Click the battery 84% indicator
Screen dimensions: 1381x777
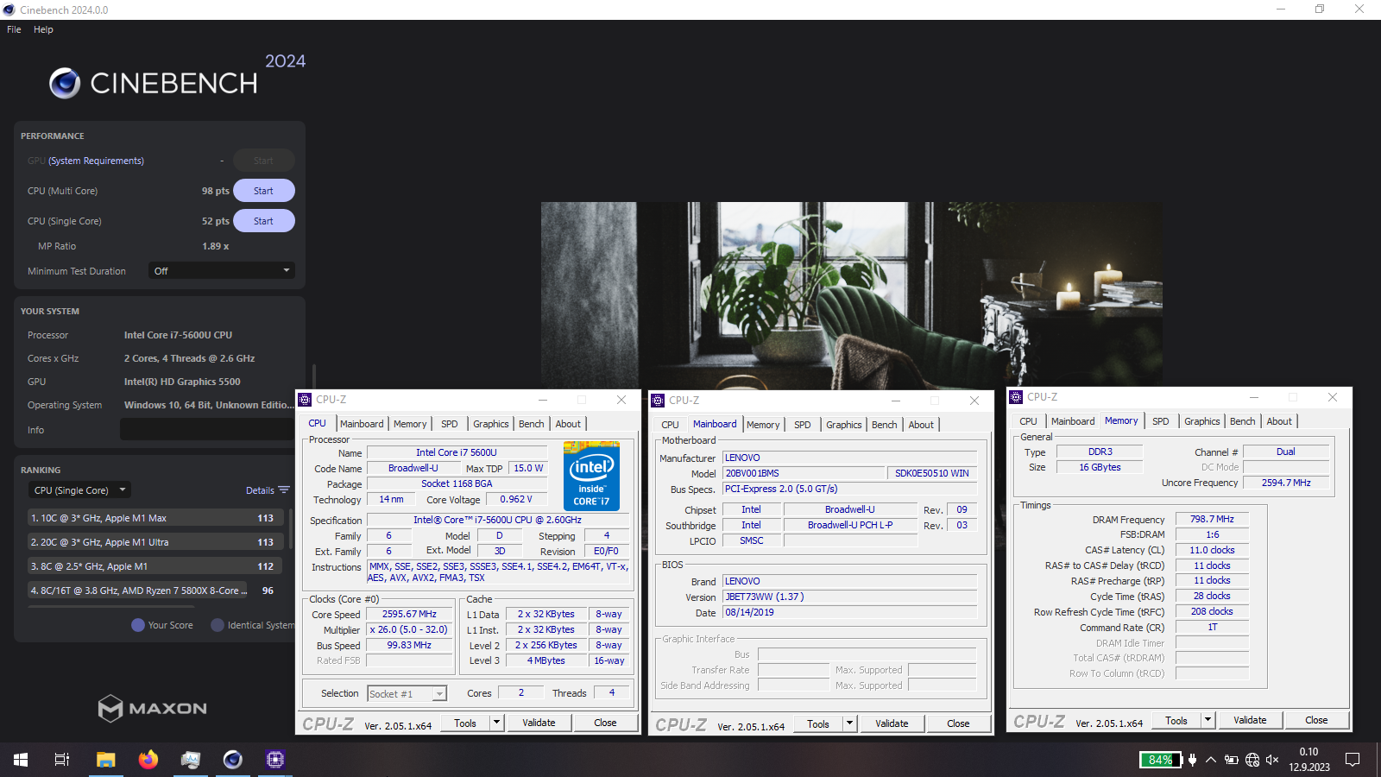click(1161, 760)
